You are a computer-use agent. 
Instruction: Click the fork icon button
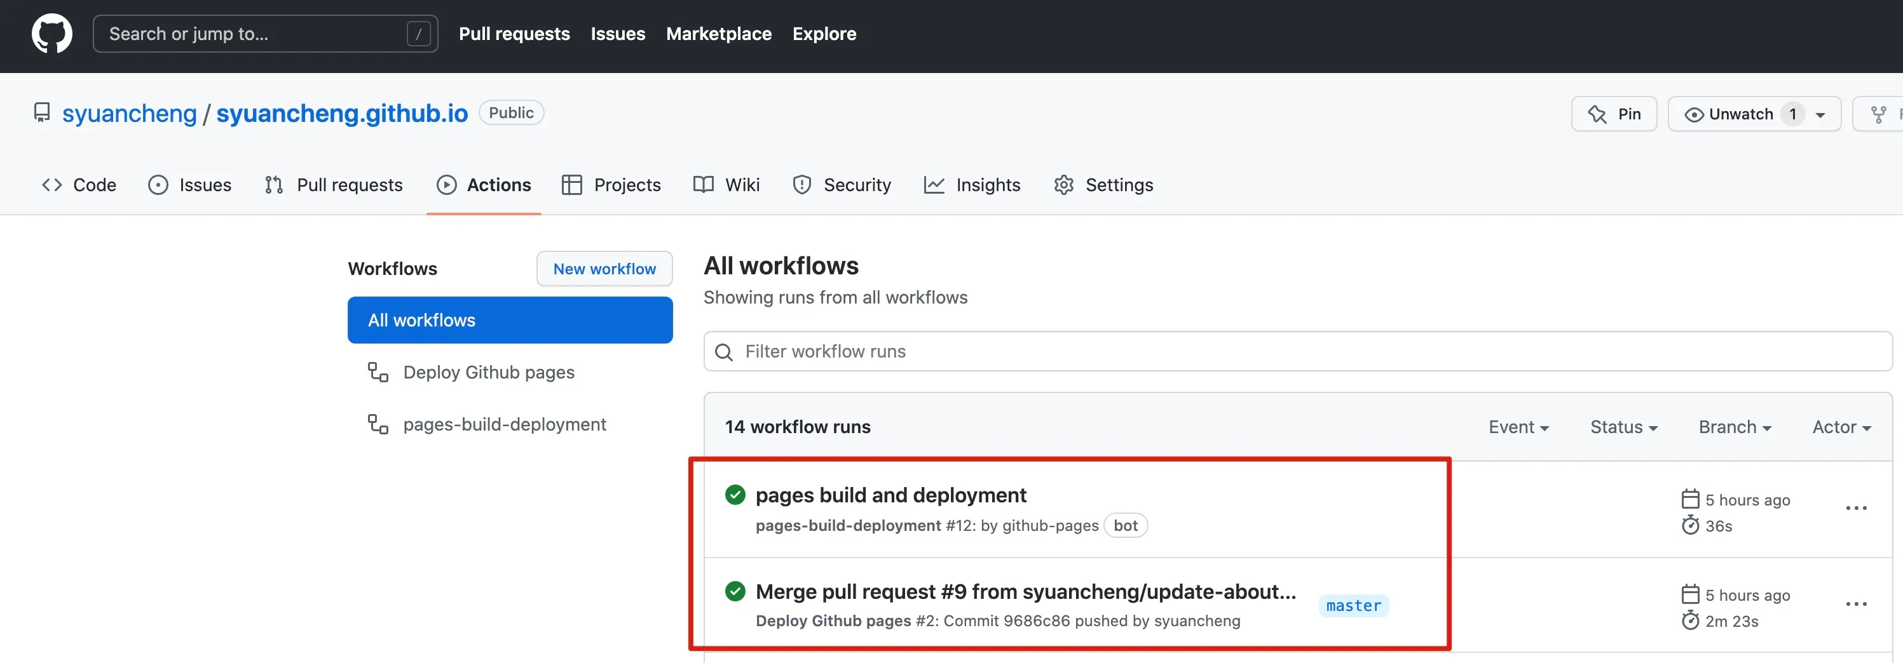(1878, 114)
